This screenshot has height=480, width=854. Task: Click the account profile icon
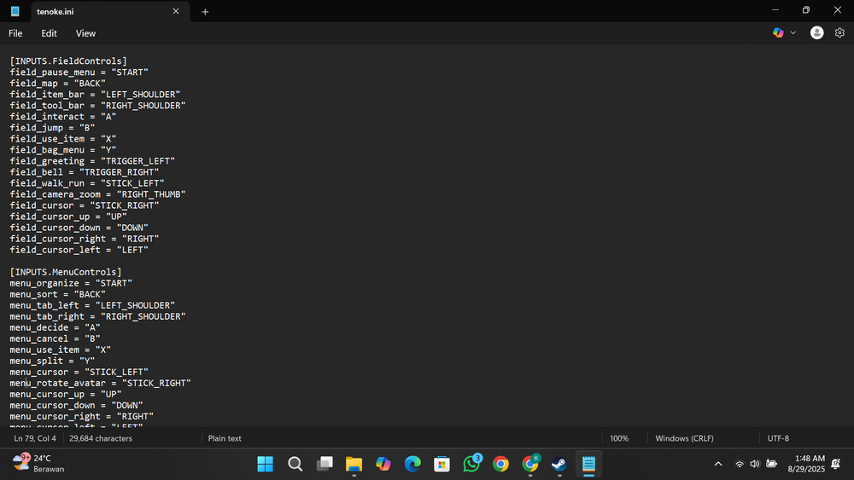click(x=816, y=32)
